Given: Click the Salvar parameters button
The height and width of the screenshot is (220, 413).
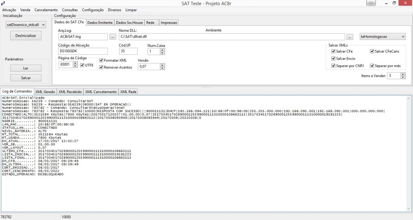Looking at the screenshot, I should pos(26,78).
